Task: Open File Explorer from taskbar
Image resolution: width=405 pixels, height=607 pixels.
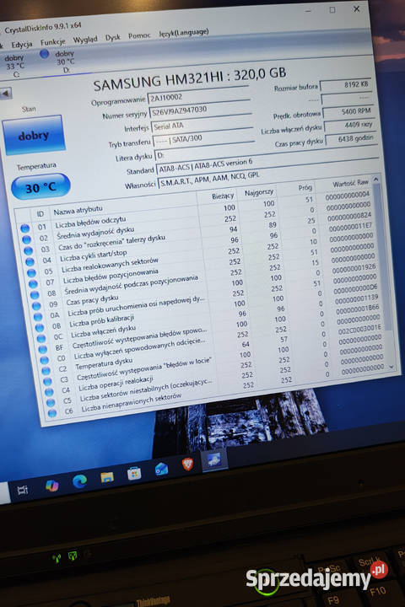Action: click(107, 477)
